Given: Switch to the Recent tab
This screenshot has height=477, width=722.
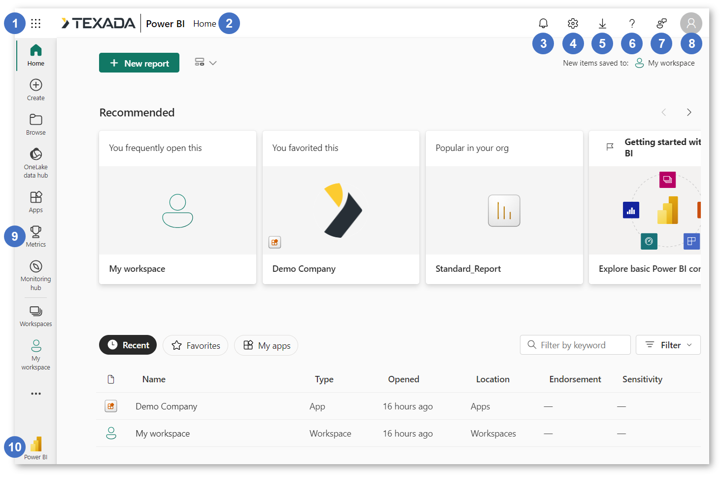Looking at the screenshot, I should pos(128,345).
